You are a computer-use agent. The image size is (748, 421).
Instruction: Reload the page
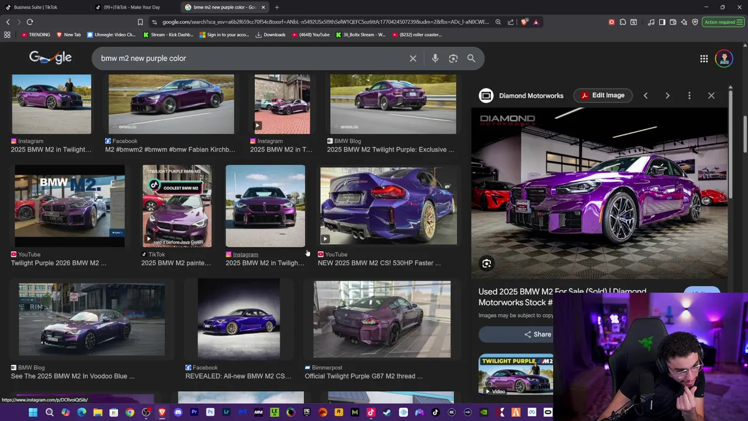coord(30,22)
